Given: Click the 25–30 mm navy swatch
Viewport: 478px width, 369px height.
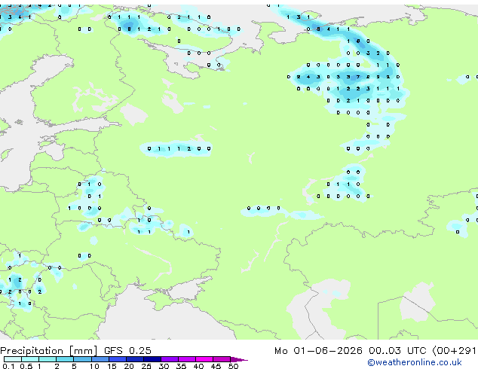Looking at the screenshot, I should tap(152, 359).
